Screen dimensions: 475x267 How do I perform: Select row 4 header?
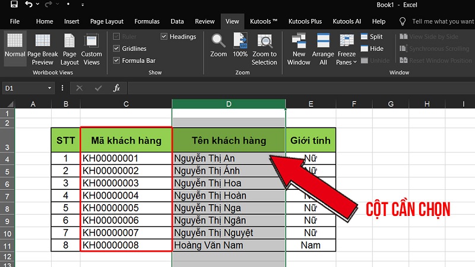7,159
